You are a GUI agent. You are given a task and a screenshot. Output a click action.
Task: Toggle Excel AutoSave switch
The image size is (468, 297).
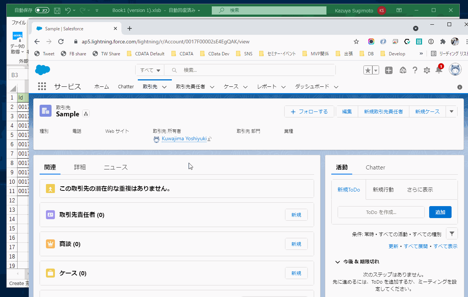click(42, 10)
